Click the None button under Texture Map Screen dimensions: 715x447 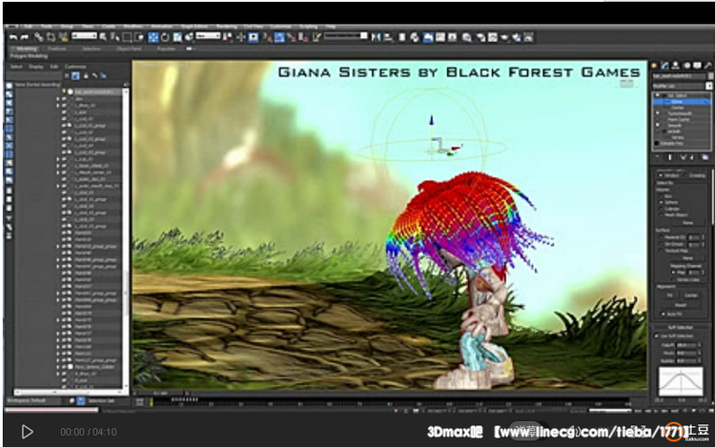pos(687,258)
